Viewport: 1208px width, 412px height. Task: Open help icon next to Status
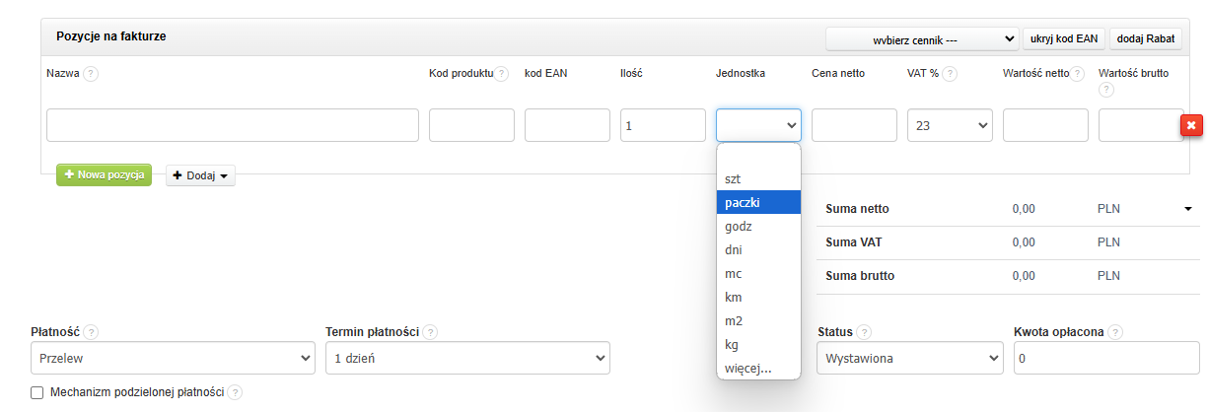click(x=864, y=332)
